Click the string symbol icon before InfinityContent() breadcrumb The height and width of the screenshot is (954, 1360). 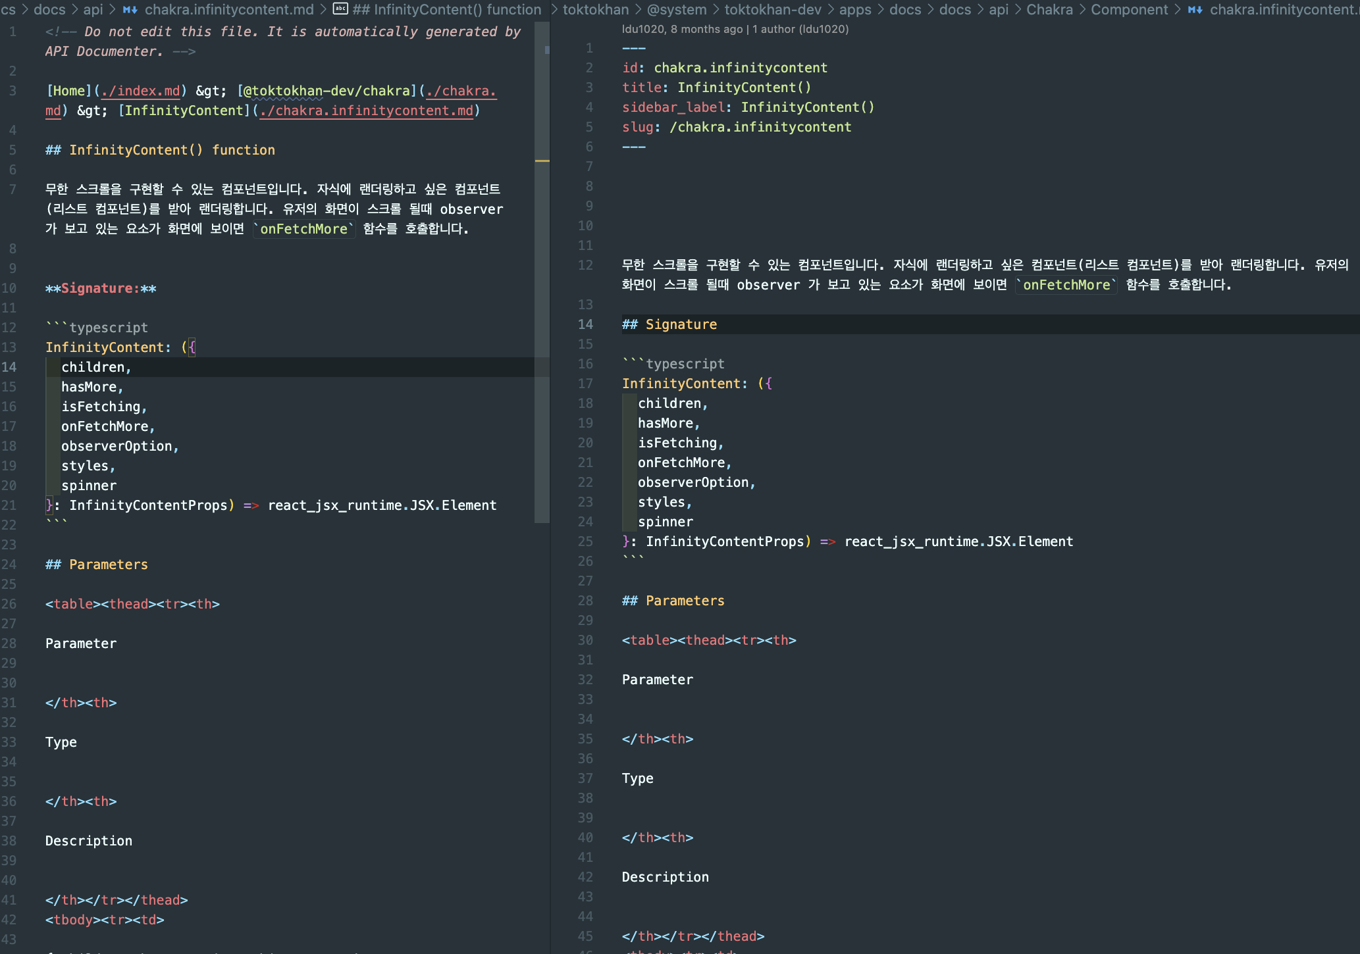(340, 9)
